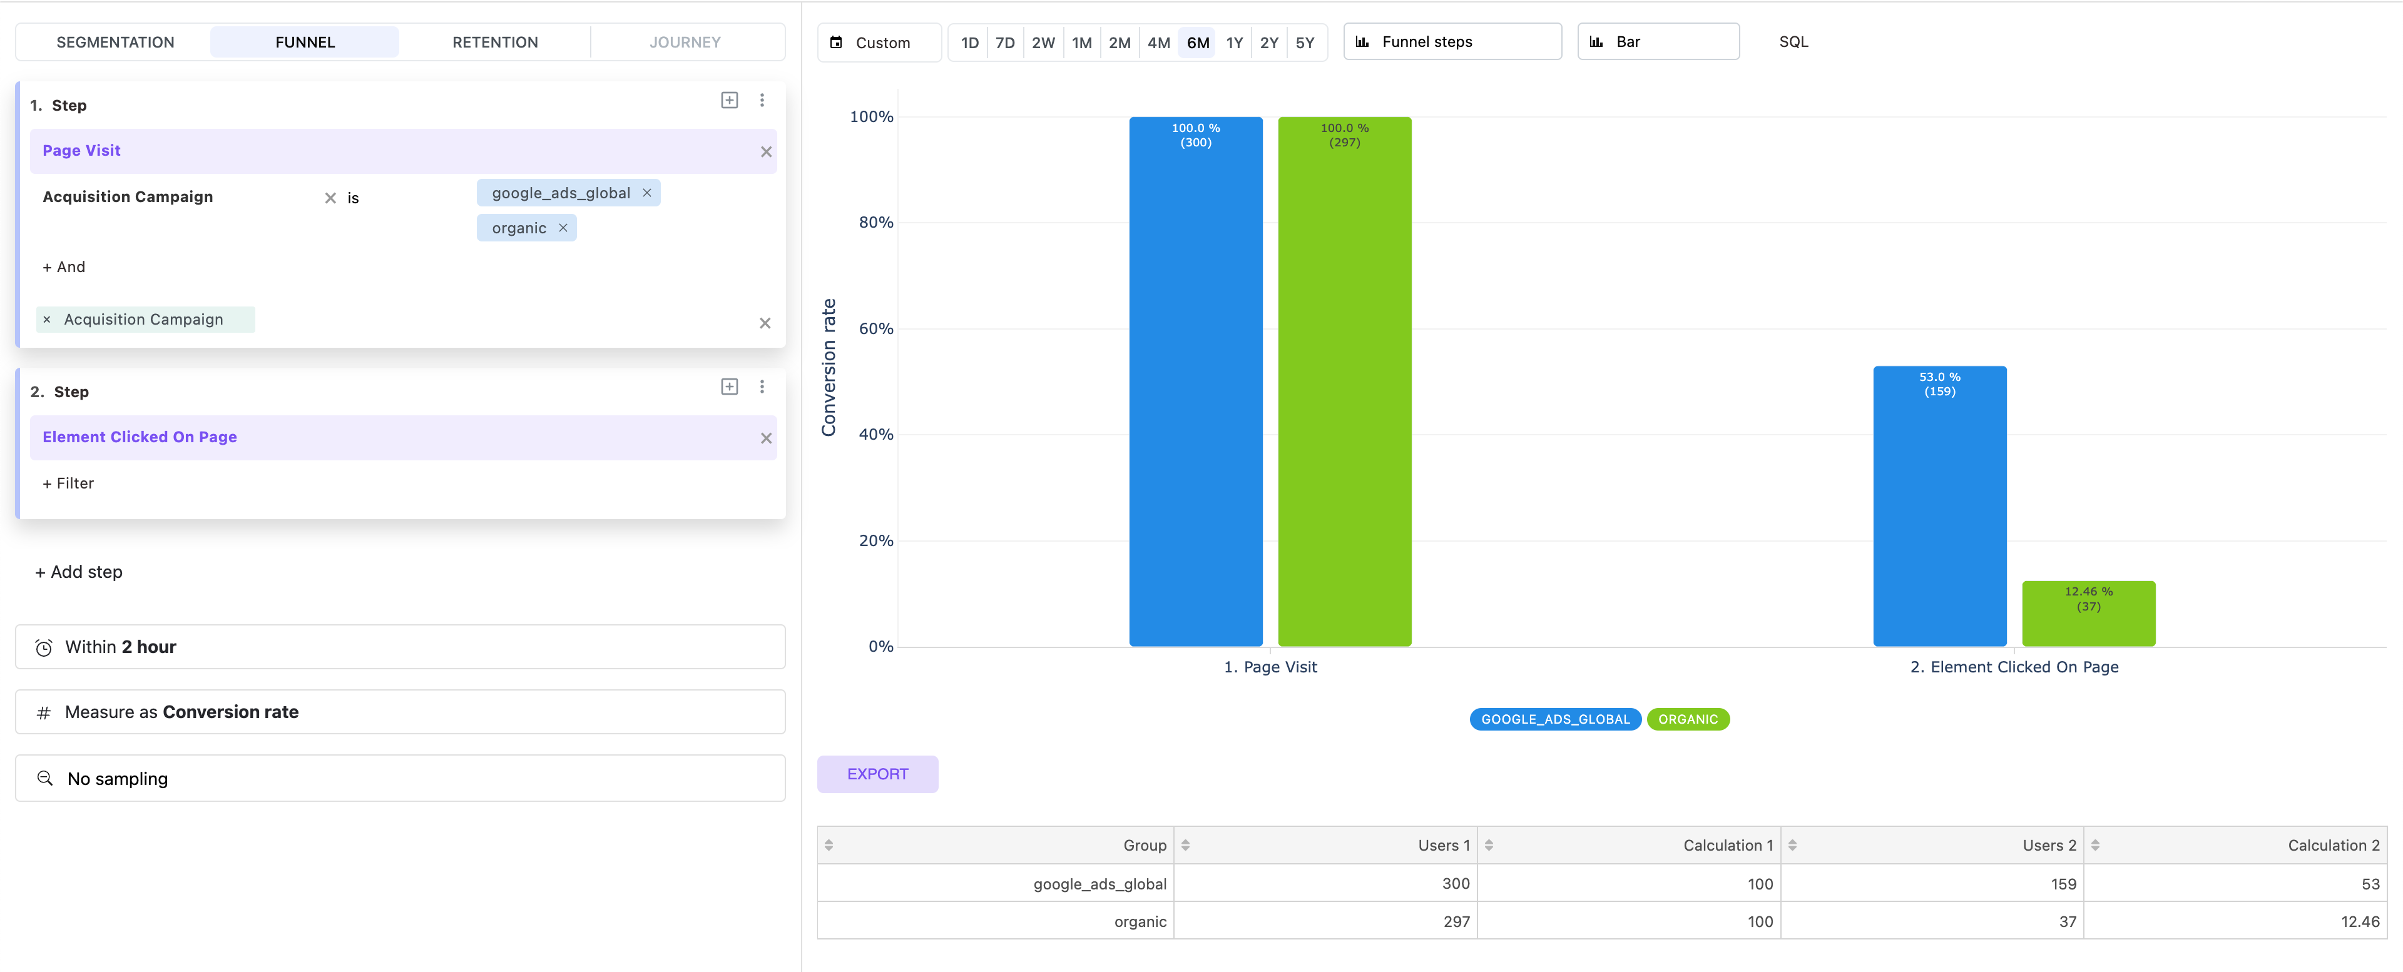Remove the organic filter chip
This screenshot has width=2403, height=972.
point(563,228)
